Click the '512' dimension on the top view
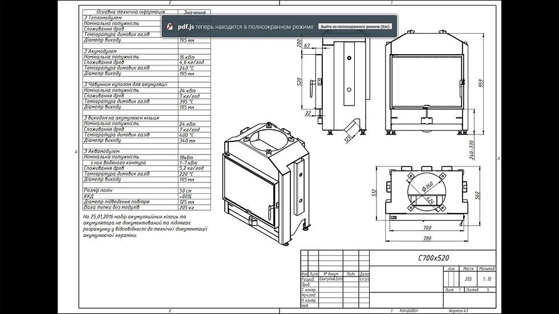The width and height of the screenshot is (559, 314). (374, 193)
